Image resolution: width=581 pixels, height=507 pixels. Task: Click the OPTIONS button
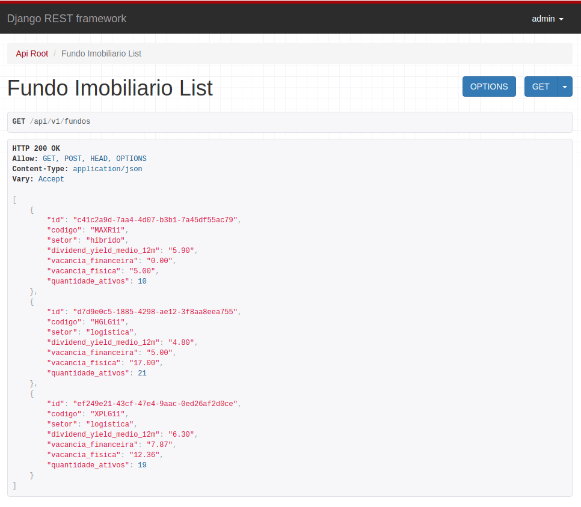pos(488,87)
